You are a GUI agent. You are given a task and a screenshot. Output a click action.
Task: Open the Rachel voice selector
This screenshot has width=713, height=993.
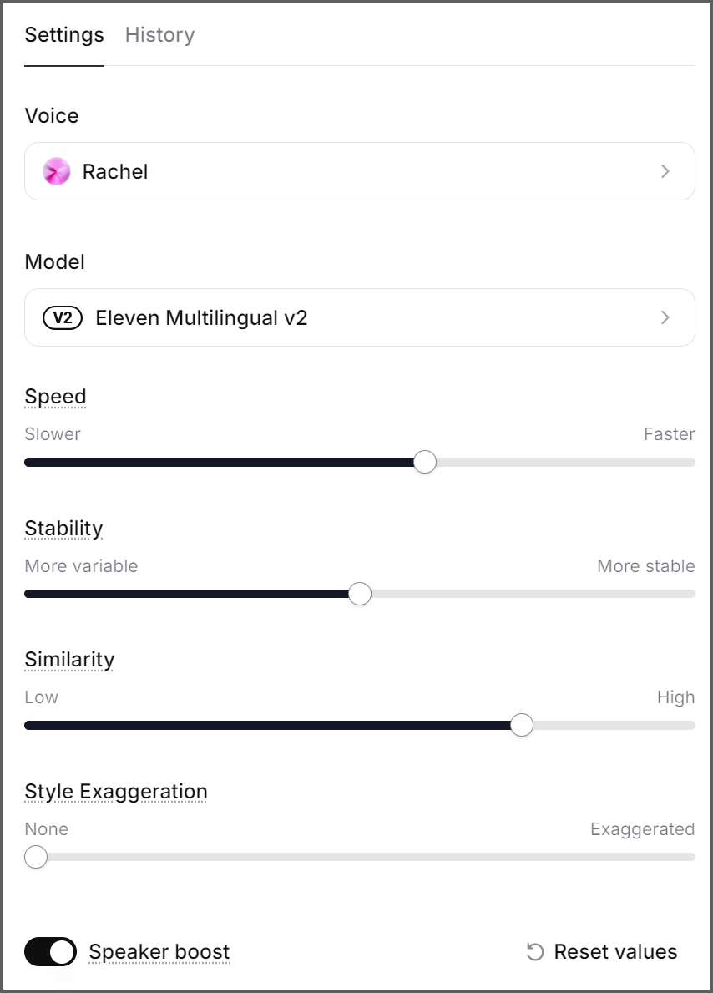coord(360,171)
